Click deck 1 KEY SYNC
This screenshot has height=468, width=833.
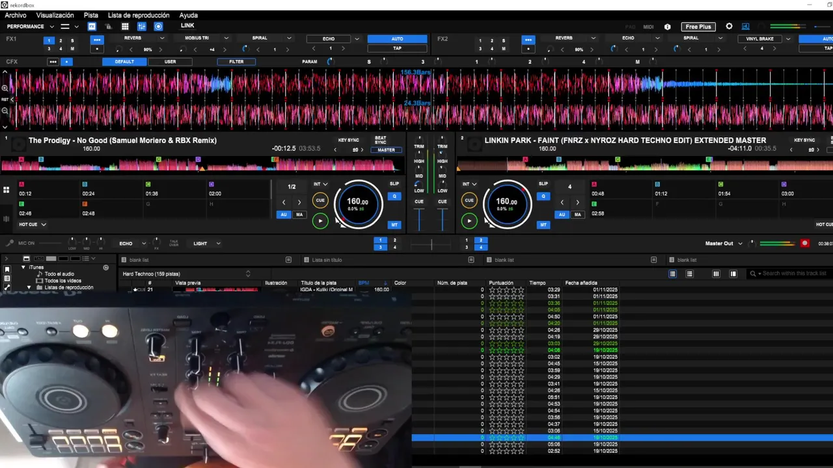pyautogui.click(x=348, y=140)
